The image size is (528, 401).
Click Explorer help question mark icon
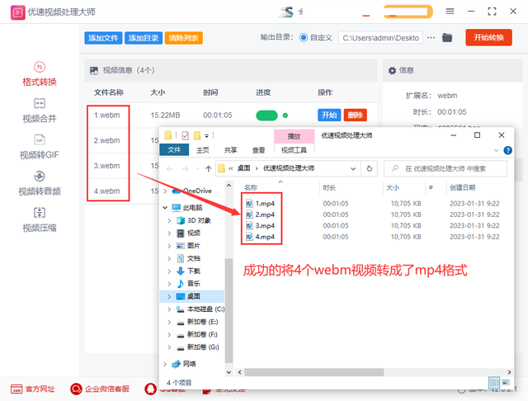[x=508, y=150]
